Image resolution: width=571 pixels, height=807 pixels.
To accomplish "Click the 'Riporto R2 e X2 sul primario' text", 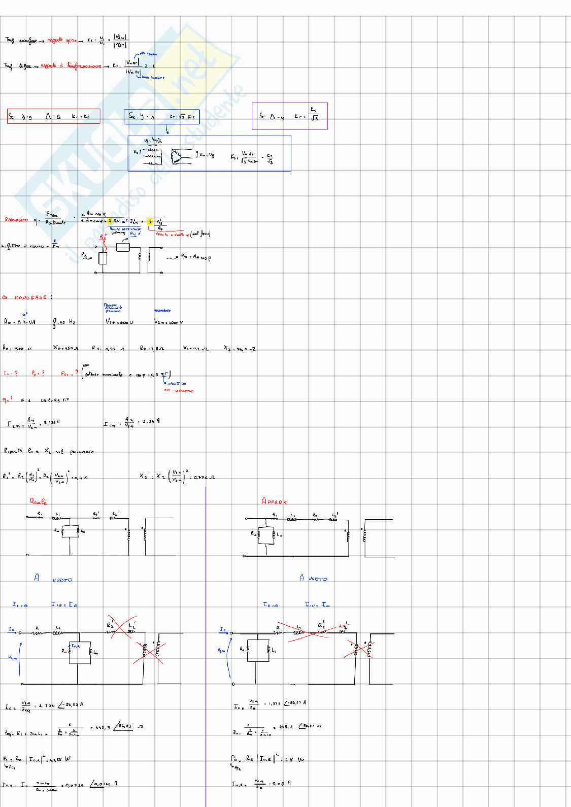I will coord(48,451).
